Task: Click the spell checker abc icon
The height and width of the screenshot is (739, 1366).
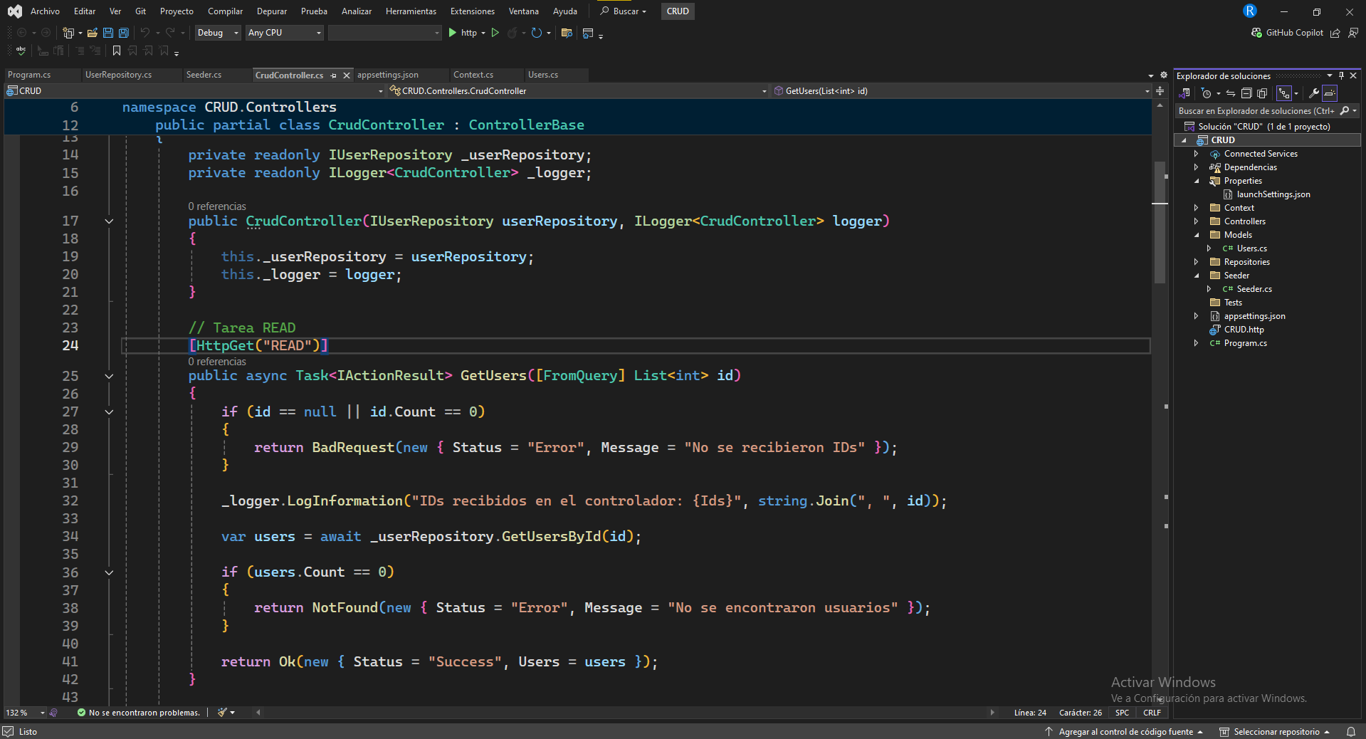Action: (x=21, y=51)
